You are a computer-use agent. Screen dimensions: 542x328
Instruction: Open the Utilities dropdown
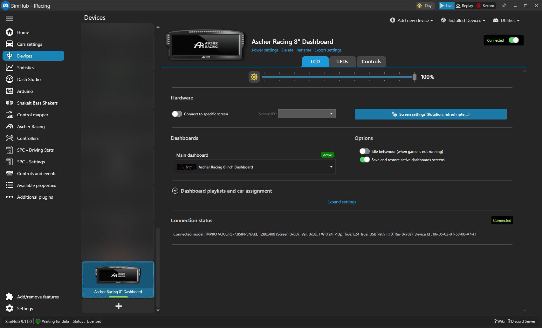(x=506, y=20)
